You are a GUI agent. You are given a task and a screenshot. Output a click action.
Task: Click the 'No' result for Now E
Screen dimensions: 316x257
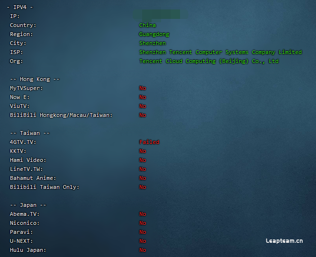[143, 97]
